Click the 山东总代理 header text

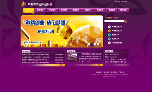click(46, 5)
